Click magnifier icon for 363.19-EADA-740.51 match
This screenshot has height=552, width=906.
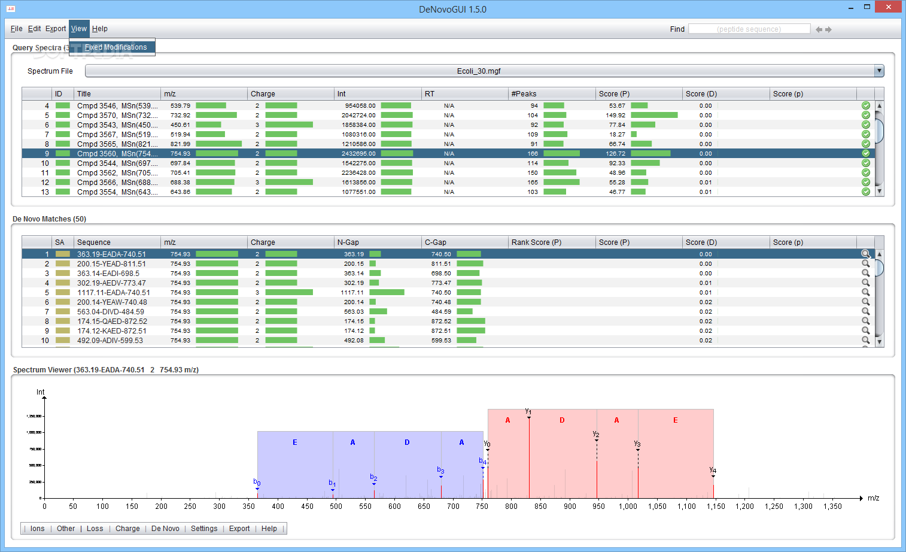pos(865,254)
